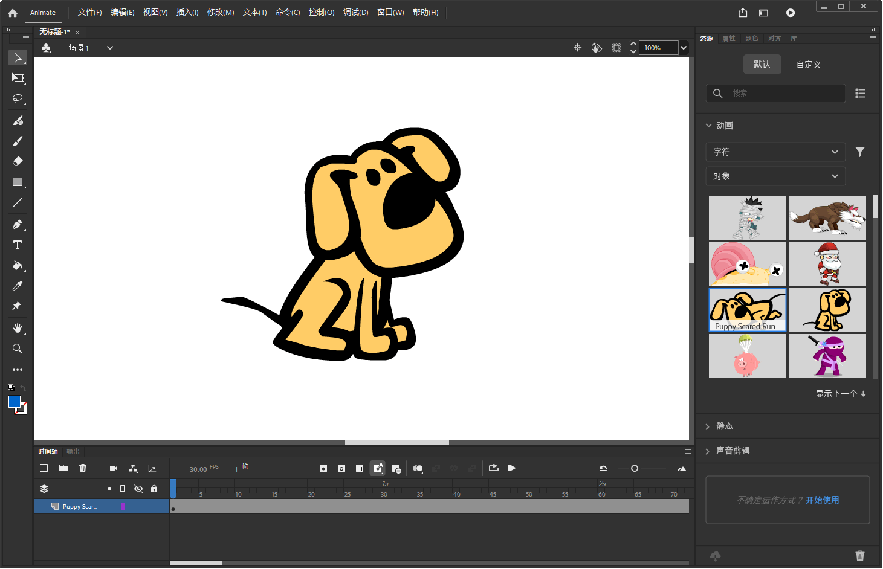883x569 pixels.
Task: Select the Selection tool
Action: [x=17, y=57]
